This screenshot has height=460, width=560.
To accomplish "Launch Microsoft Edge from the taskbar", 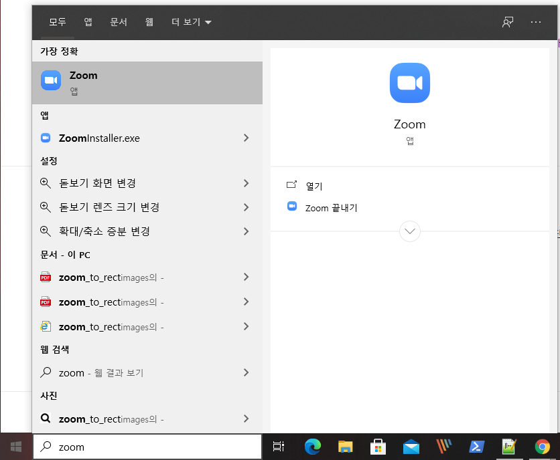I will 313,447.
